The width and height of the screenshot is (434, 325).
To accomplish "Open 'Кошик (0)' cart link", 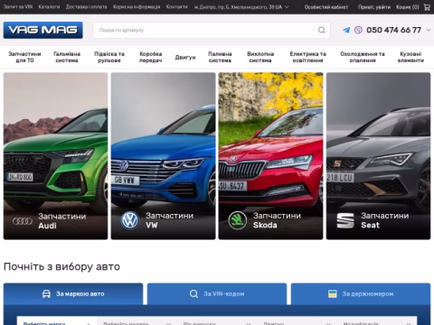I will 408,7.
